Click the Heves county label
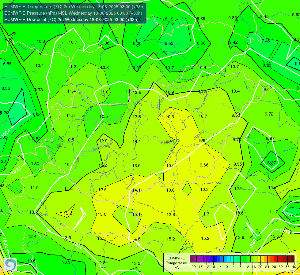Viewport: 300px width, 275px height. [160, 103]
